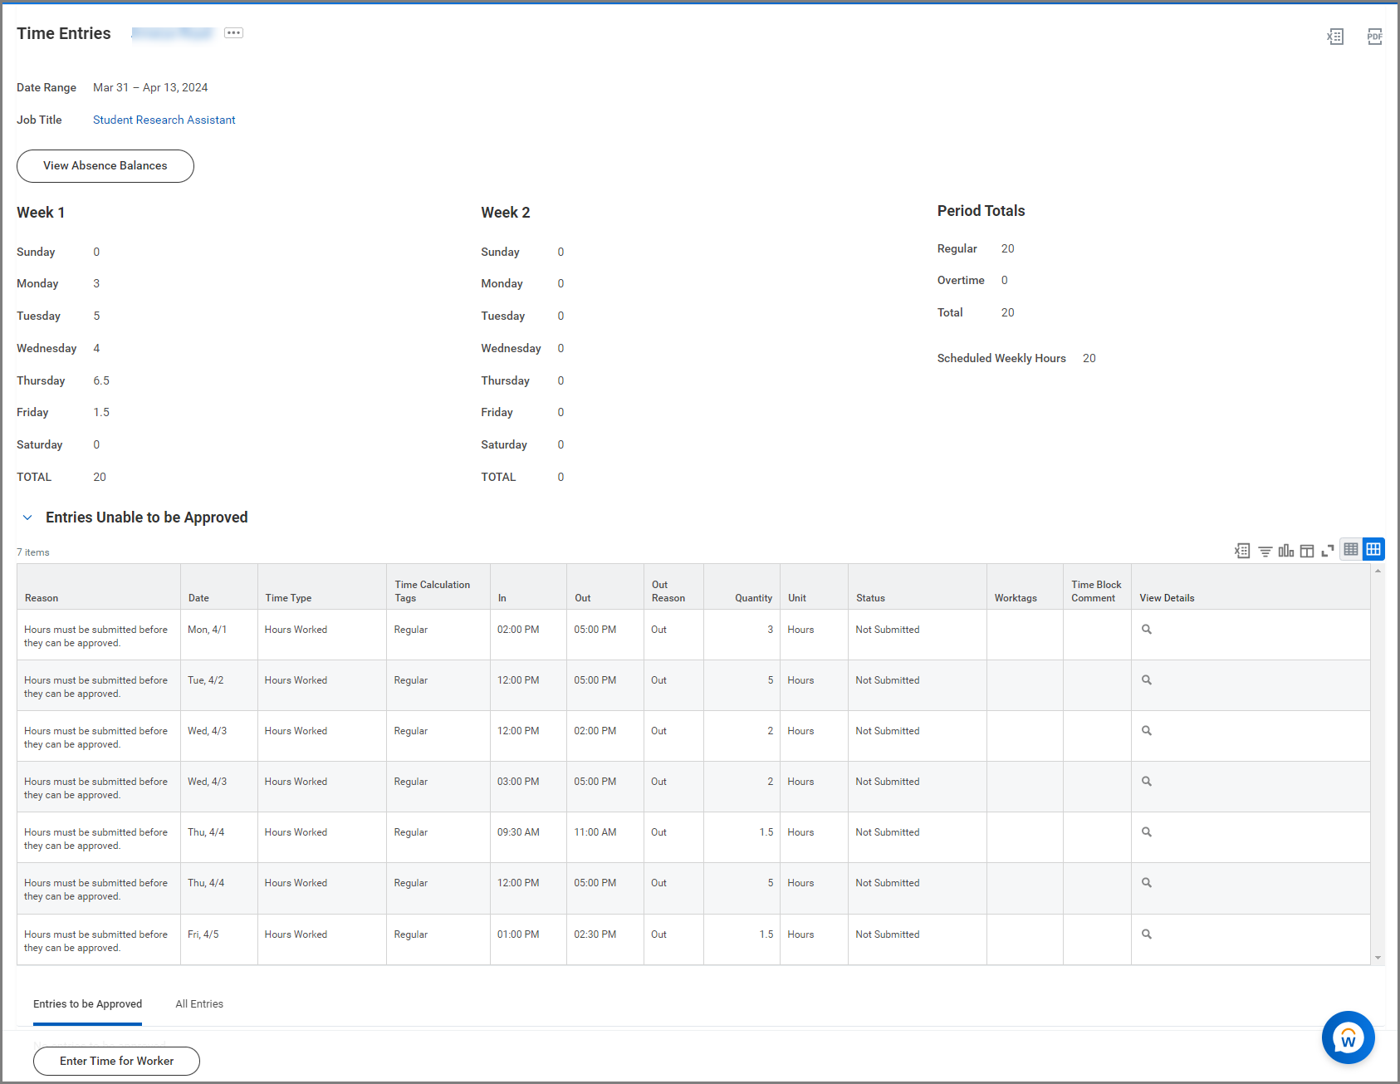Select the standard grid view toggle
The image size is (1400, 1084).
tap(1373, 549)
